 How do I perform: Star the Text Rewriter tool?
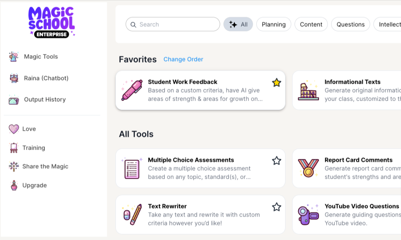click(276, 207)
